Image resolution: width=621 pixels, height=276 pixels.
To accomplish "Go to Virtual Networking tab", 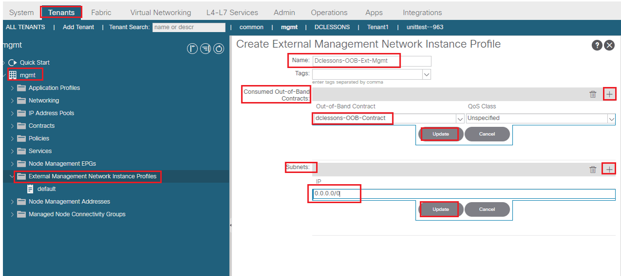I will pyautogui.click(x=161, y=13).
